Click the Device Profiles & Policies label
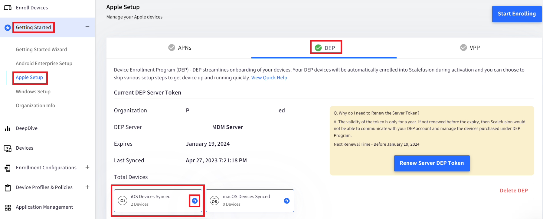 coord(44,187)
